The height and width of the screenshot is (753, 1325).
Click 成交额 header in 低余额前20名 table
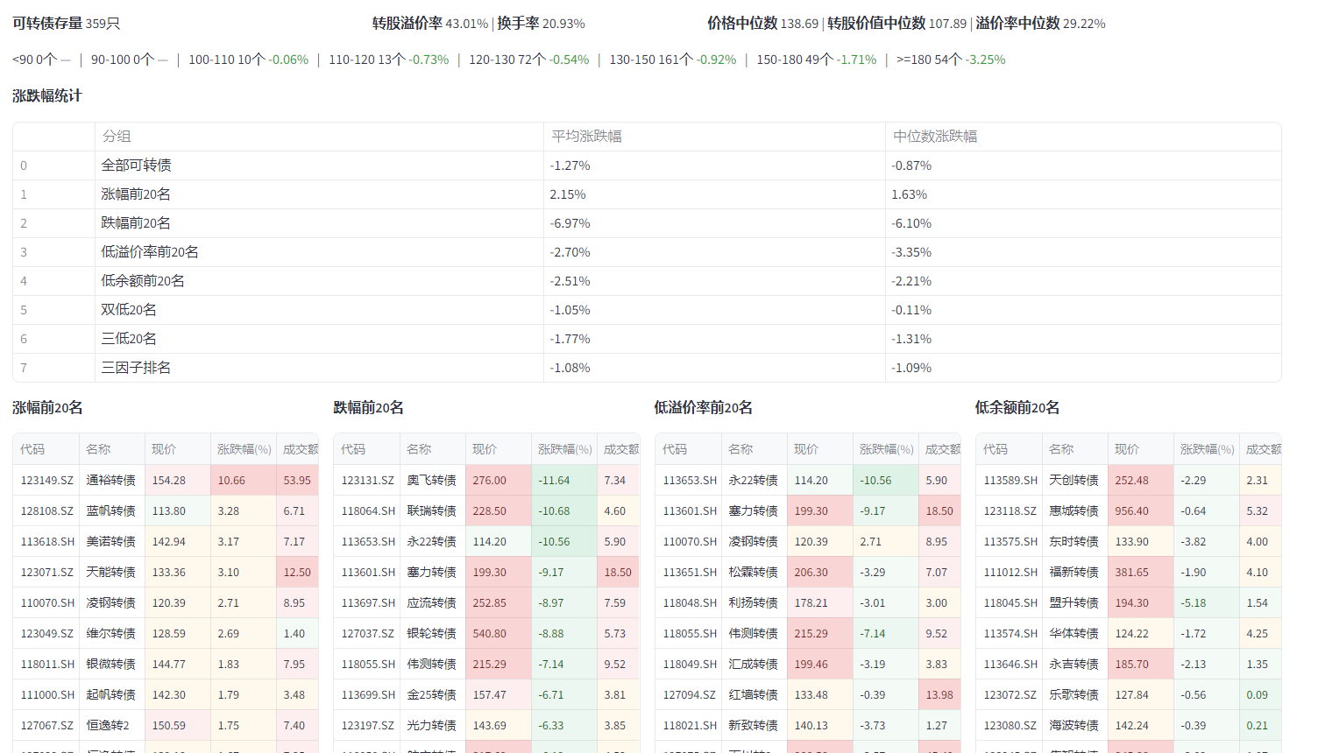pyautogui.click(x=1263, y=449)
